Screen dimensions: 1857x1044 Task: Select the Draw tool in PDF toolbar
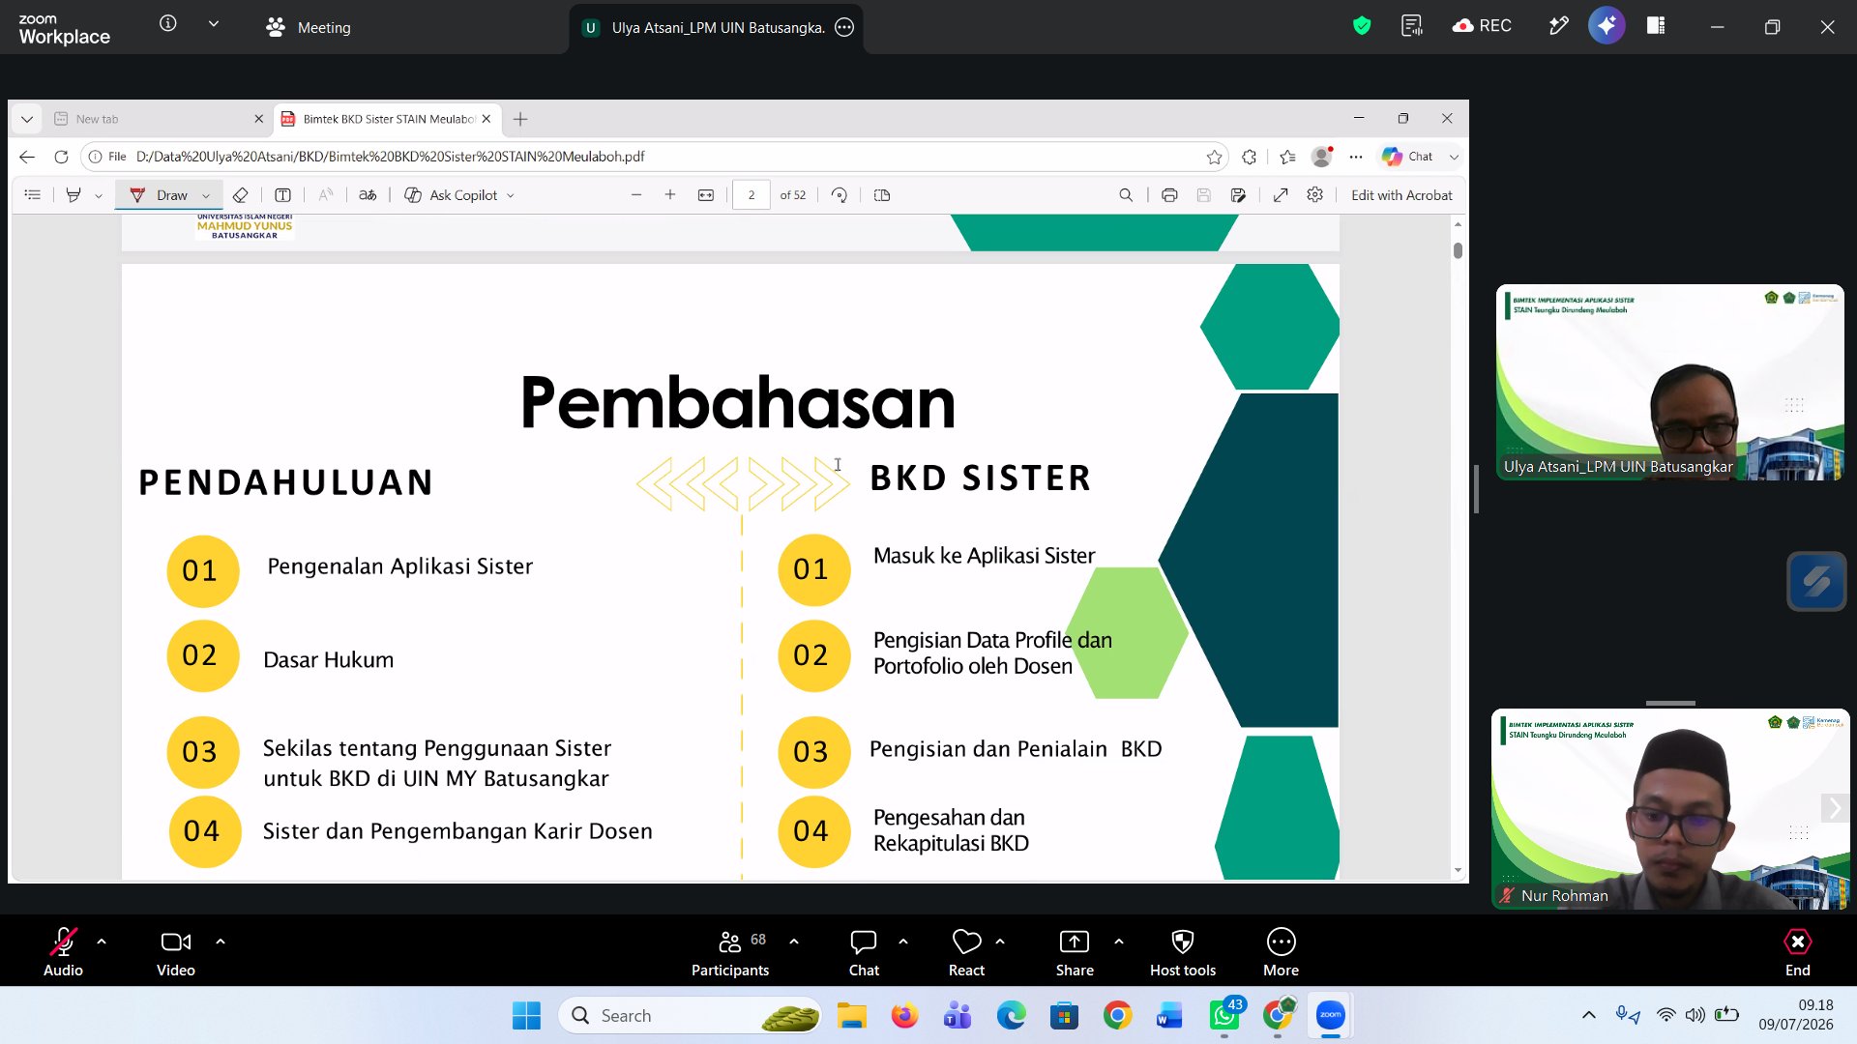(160, 195)
